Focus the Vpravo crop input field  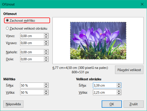[32, 43]
